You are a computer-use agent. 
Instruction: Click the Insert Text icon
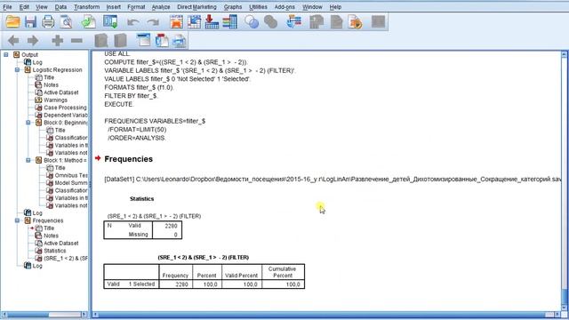(180, 40)
